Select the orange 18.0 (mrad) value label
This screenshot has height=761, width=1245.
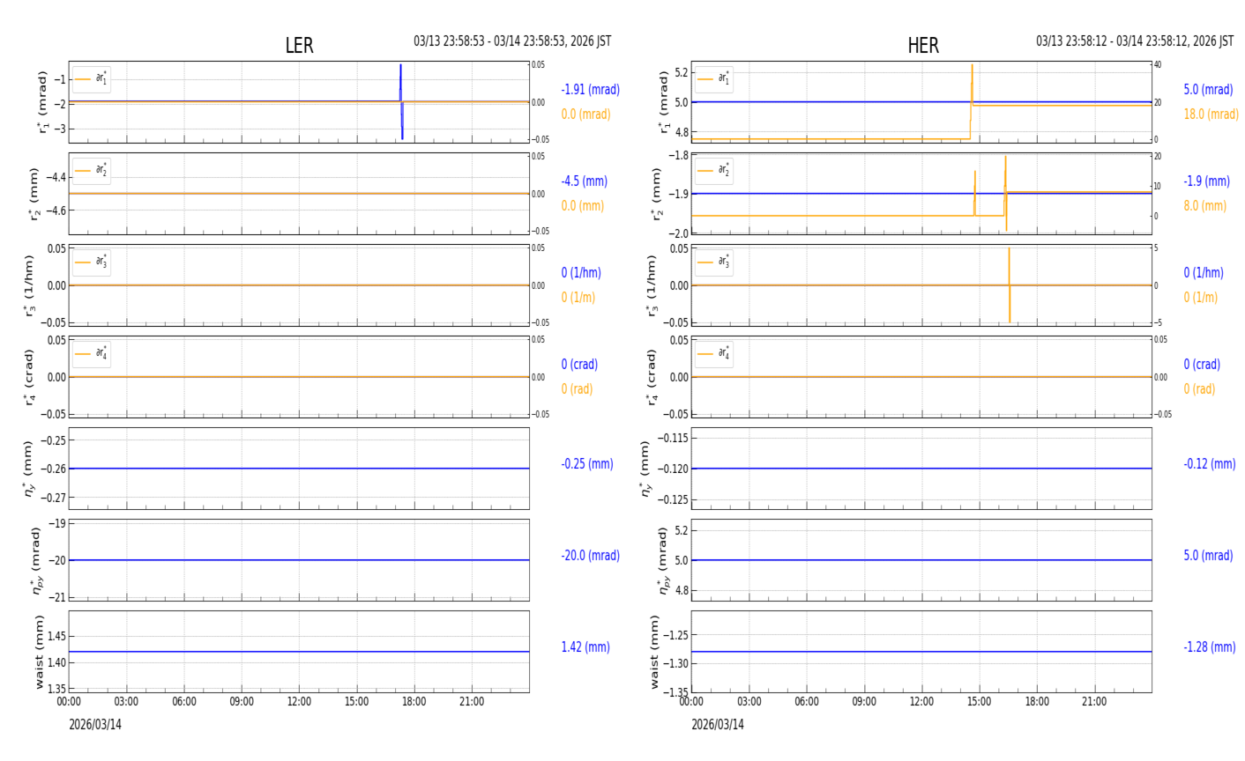click(1211, 115)
